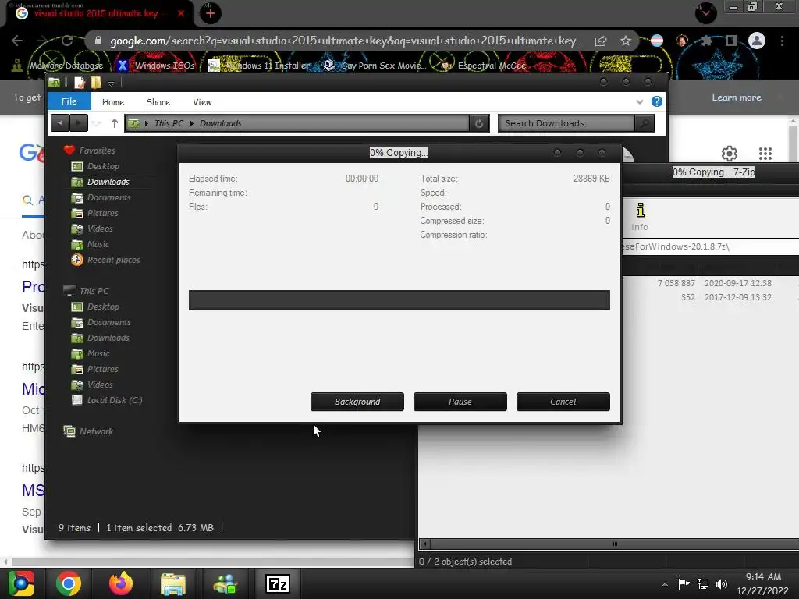Screen dimensions: 799x599
Task: Go back in File Explorer
Action: [59, 122]
